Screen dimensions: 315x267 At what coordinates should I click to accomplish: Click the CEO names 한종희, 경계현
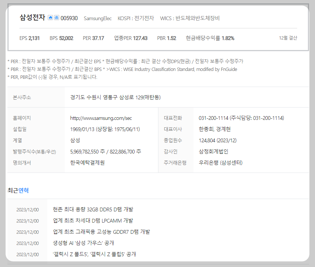click(215, 129)
